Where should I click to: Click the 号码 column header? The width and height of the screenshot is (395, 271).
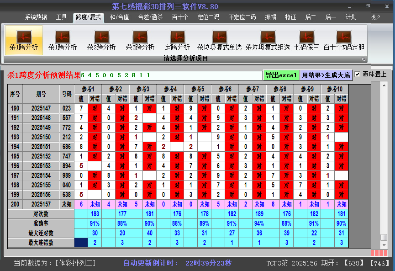(x=67, y=94)
